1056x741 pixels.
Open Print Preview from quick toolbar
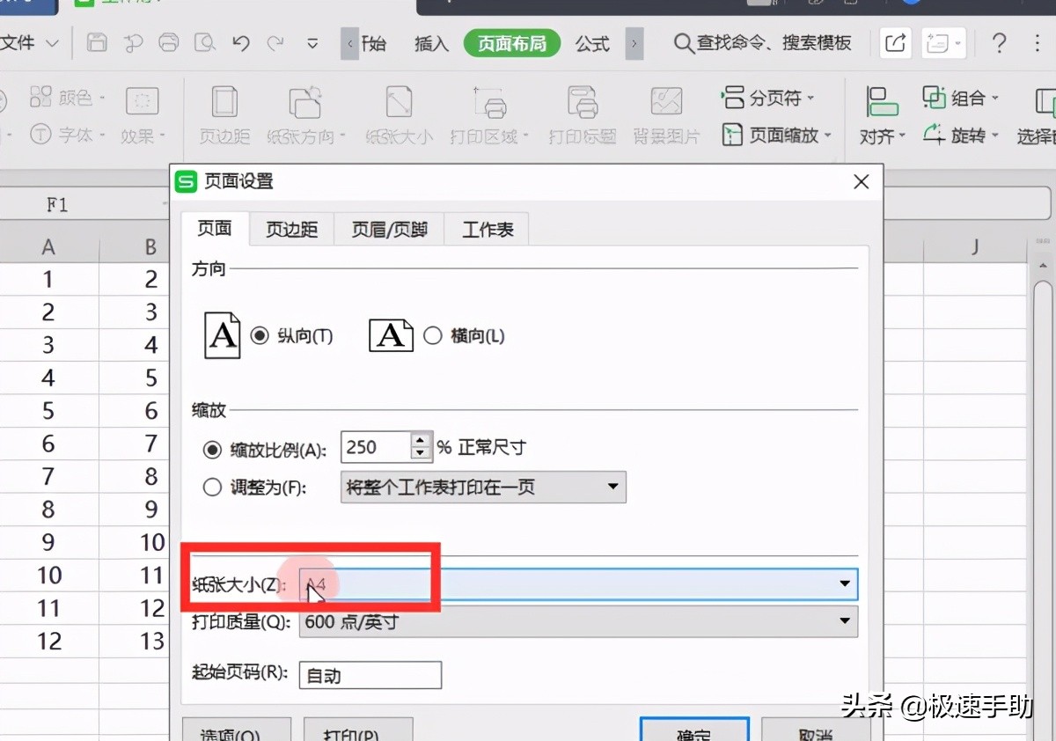click(x=204, y=42)
